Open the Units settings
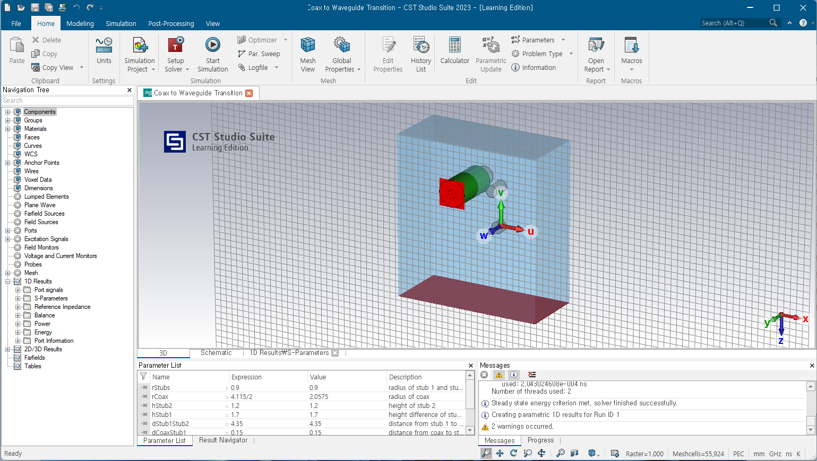The width and height of the screenshot is (817, 461). click(x=104, y=51)
